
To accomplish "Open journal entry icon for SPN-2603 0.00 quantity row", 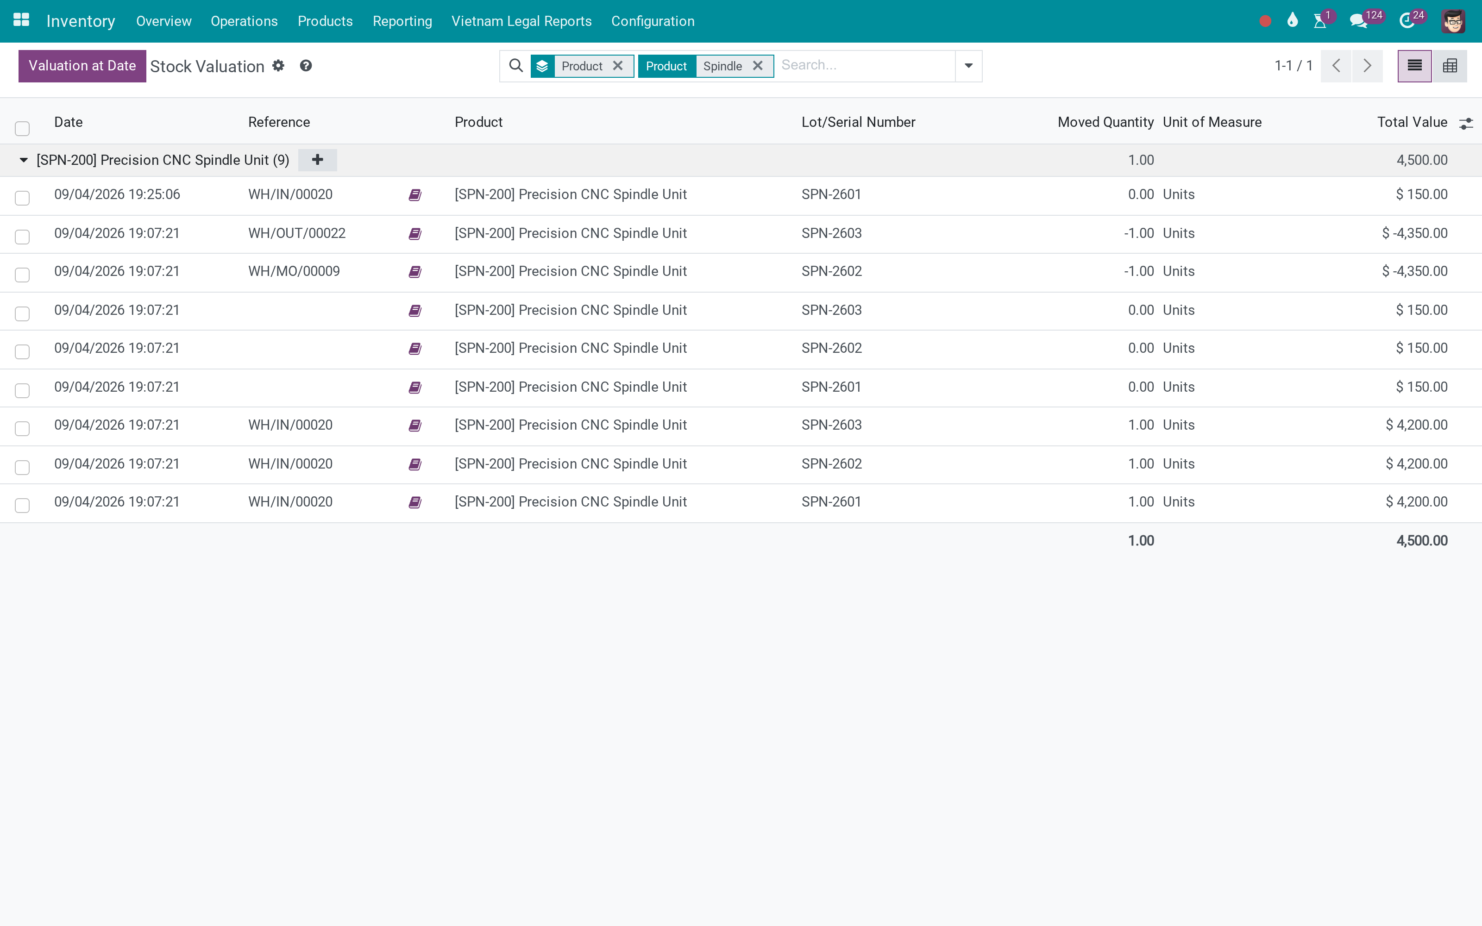I will coord(415,311).
